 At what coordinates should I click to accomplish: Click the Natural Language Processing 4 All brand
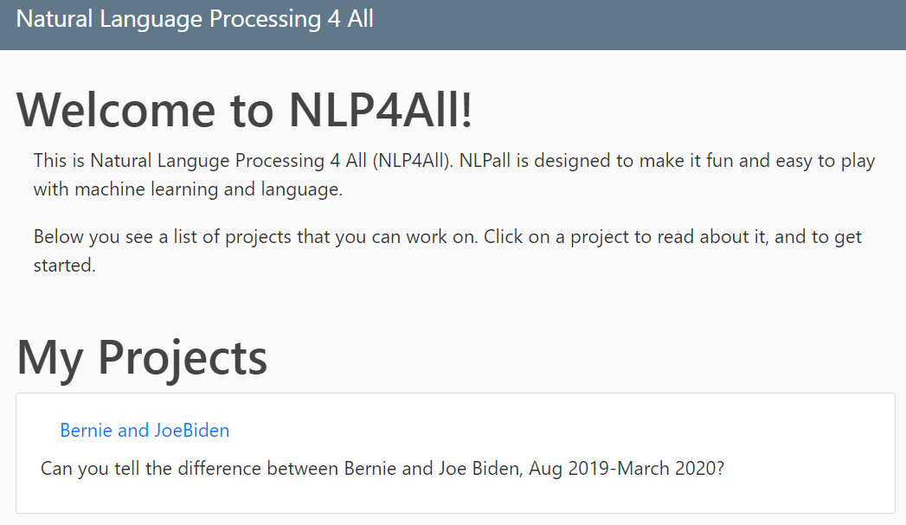pos(195,18)
